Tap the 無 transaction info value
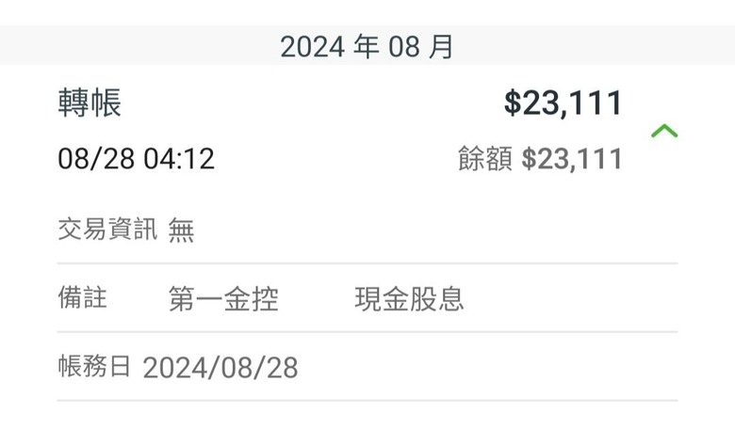Viewport: 735px width, 429px height. [181, 230]
